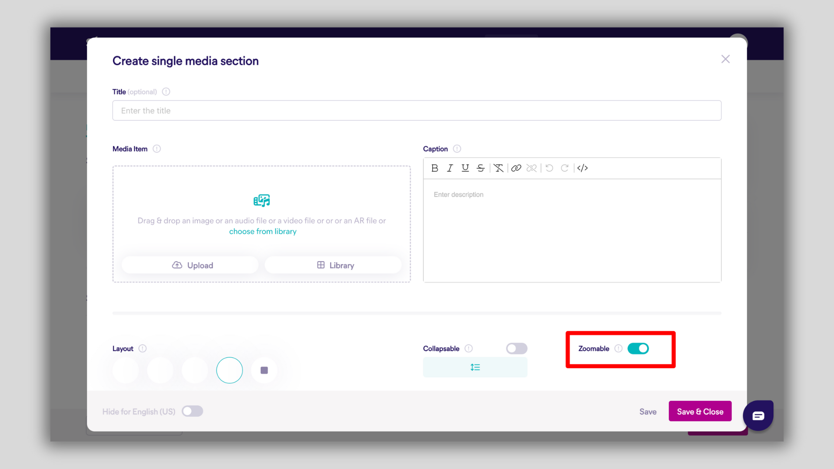The image size is (834, 469).
Task: Apply italic formatting in caption toolbar
Action: coord(450,168)
